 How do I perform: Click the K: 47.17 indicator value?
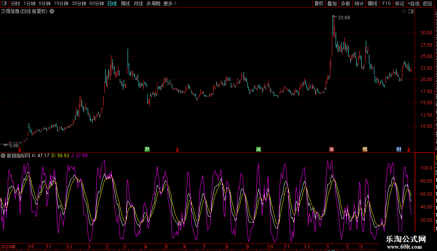pos(41,156)
